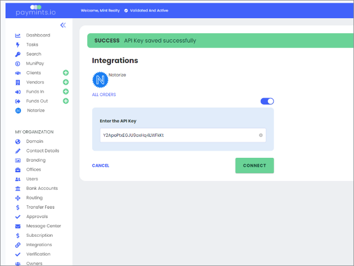Open Dashboard in the sidebar
The width and height of the screenshot is (354, 266).
(38, 35)
